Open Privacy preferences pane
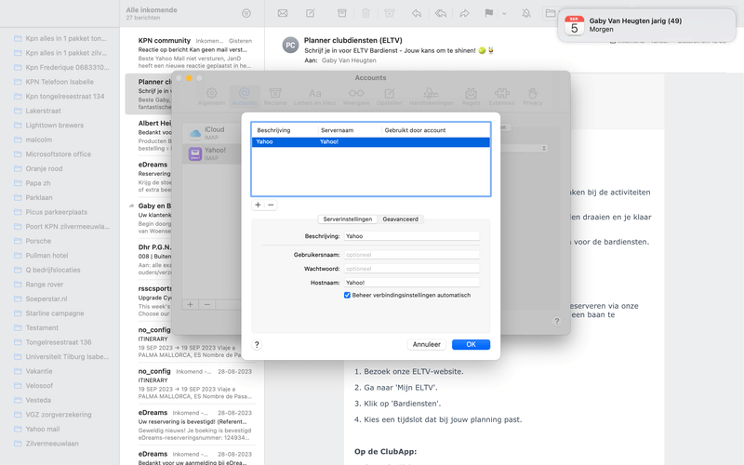Image resolution: width=744 pixels, height=465 pixels. [x=532, y=97]
